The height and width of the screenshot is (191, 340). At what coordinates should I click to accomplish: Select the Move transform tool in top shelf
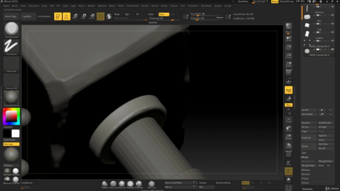pyautogui.click(x=75, y=16)
